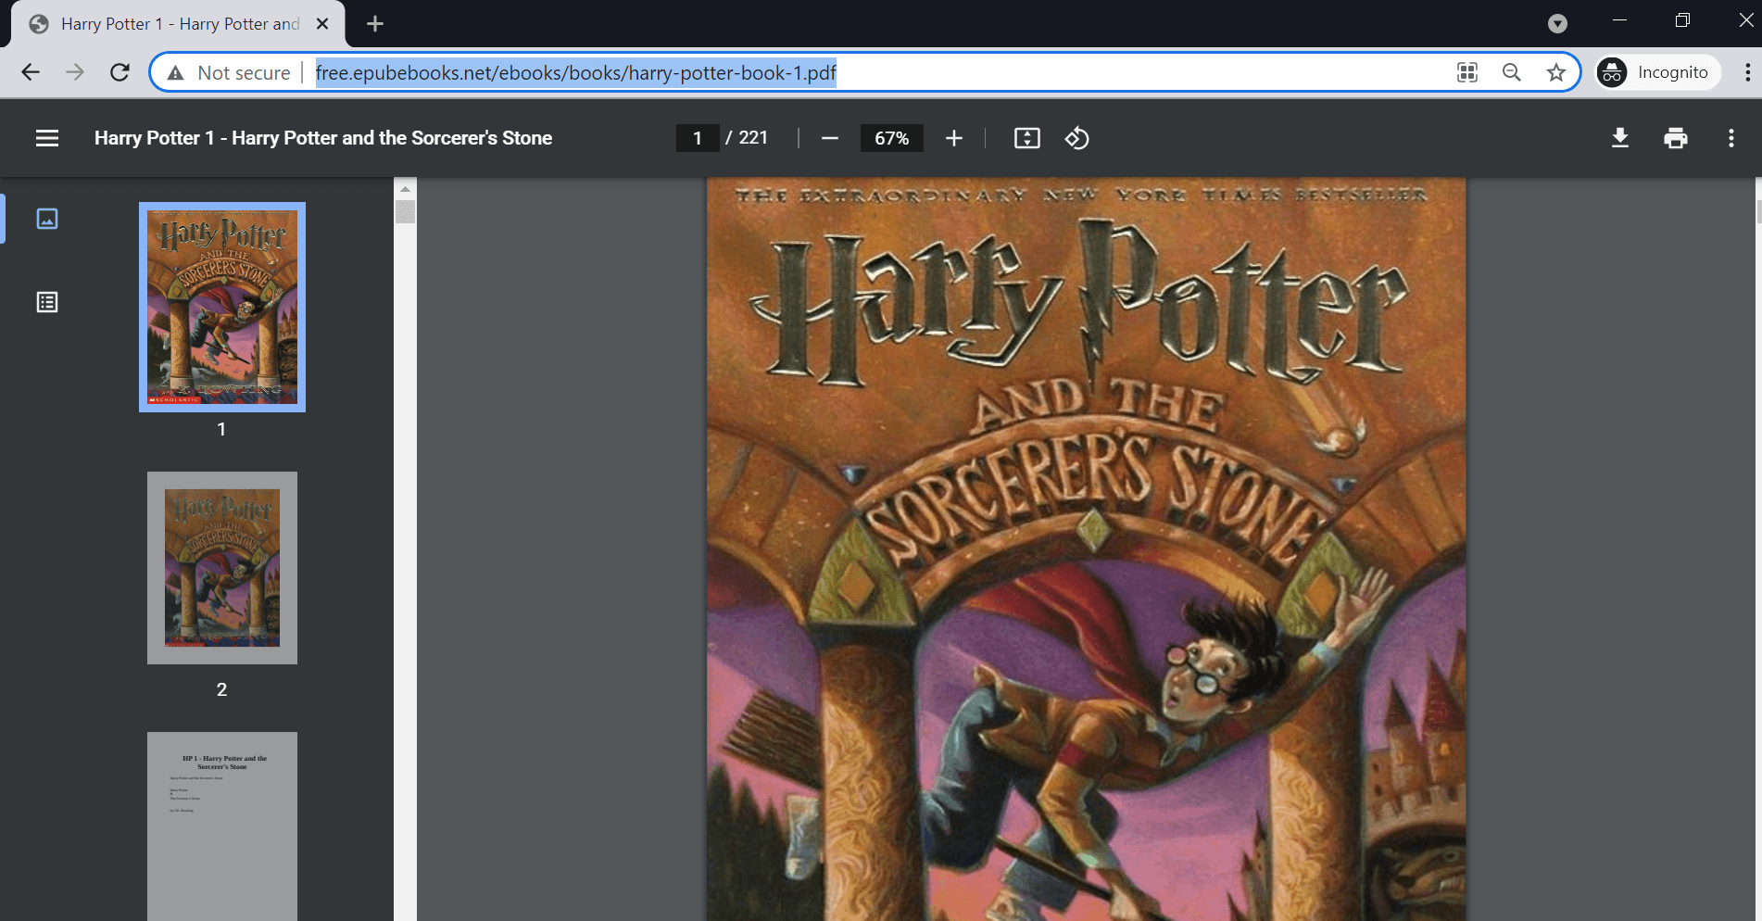The height and width of the screenshot is (921, 1762).
Task: Show the document outline view
Action: (47, 302)
